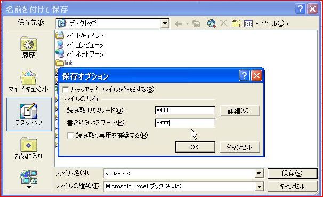323x197 pixels.
Task: Click the 書き込みパスワード input field
Action: (x=185, y=123)
